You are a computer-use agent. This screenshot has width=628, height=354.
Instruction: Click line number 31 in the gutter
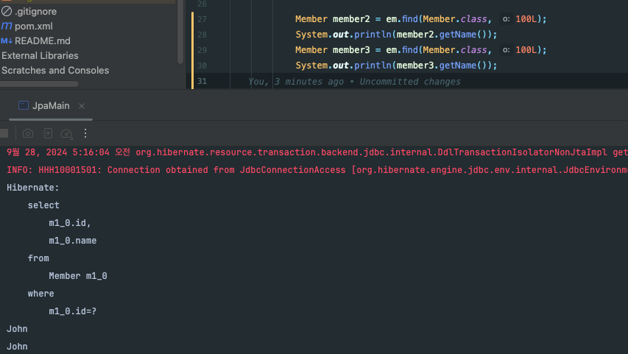[202, 81]
